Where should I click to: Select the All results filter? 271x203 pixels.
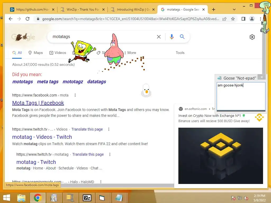17,53
